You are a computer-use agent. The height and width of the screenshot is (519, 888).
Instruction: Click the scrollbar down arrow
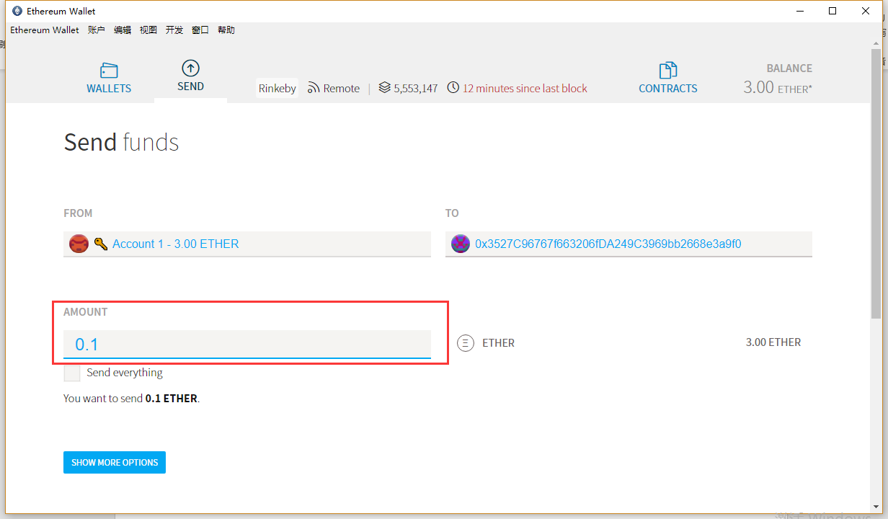pos(876,506)
